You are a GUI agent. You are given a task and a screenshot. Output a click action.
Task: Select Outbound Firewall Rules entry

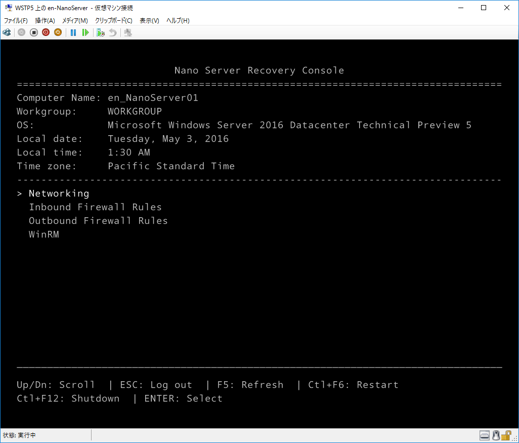tap(98, 221)
